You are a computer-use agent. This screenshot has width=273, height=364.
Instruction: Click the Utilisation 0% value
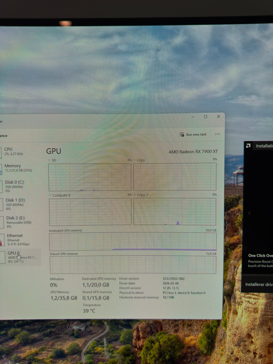pyautogui.click(x=54, y=285)
